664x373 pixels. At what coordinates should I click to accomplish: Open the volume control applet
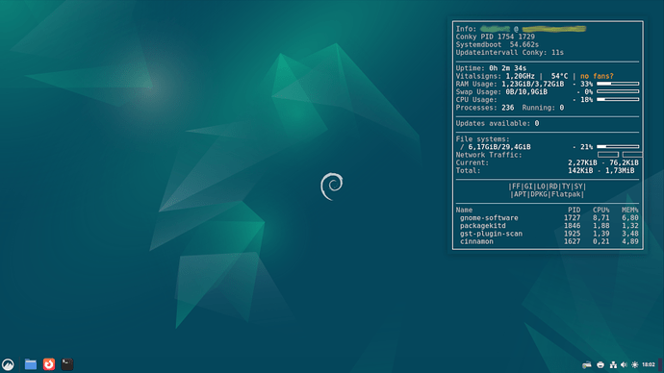click(624, 364)
